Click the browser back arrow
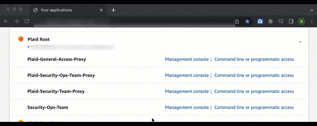317x126 pixels. click(x=6, y=21)
